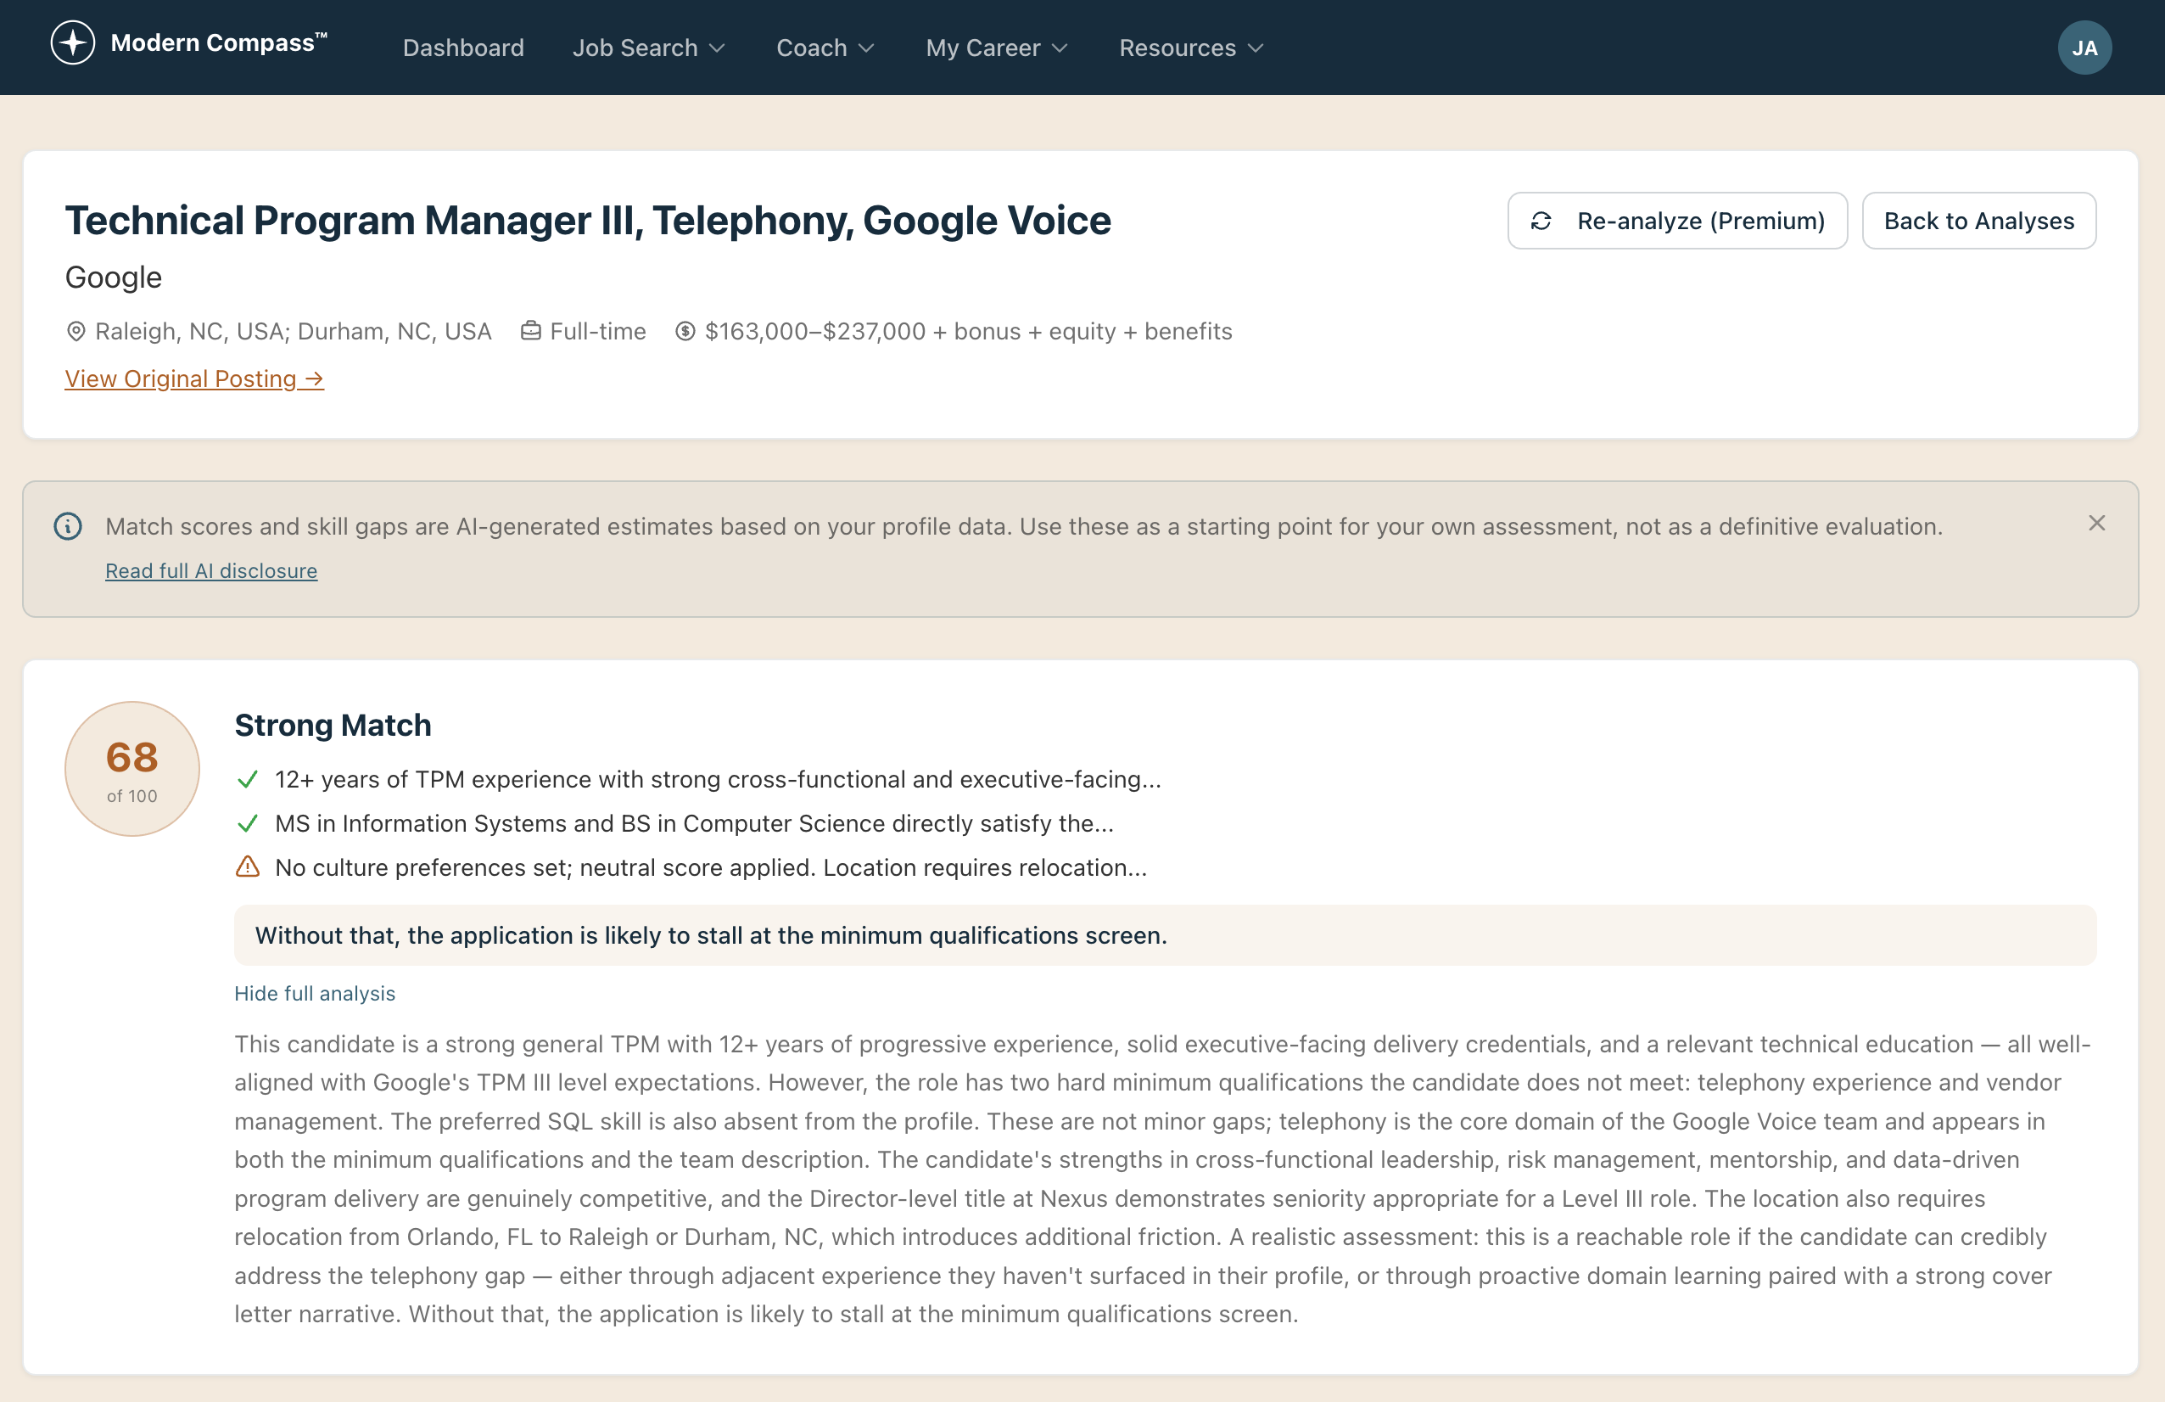Click the Modern Compass star logo icon
Image resolution: width=2165 pixels, height=1402 pixels.
[x=73, y=42]
